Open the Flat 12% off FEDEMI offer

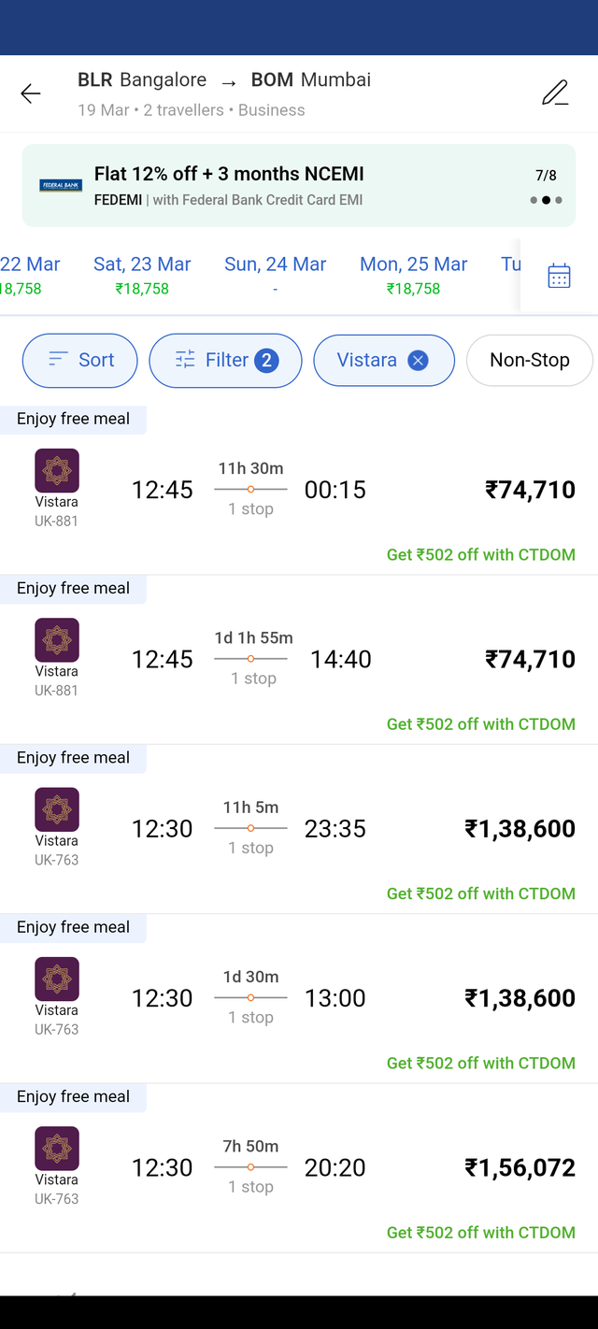tap(299, 186)
